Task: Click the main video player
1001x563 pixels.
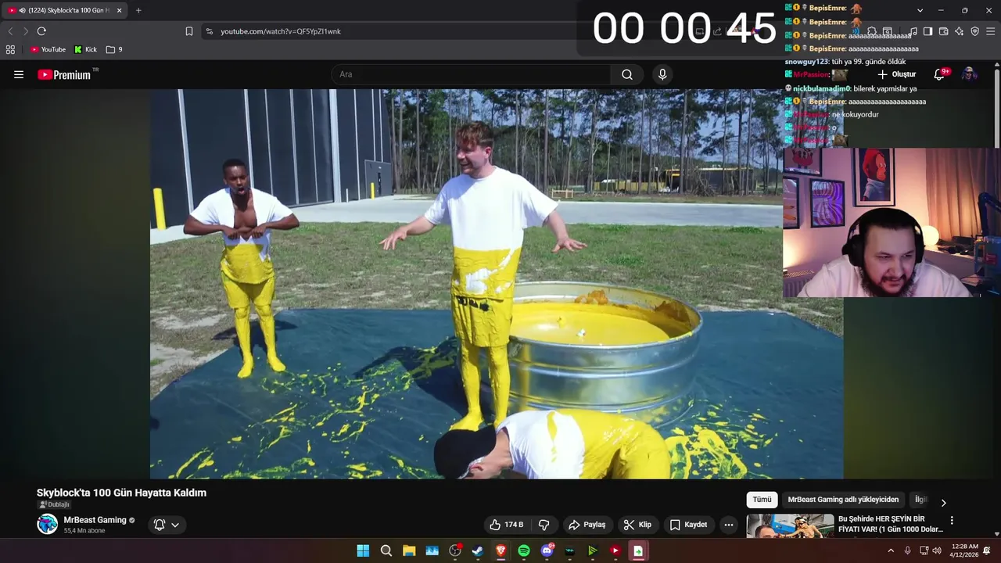Action: 497,284
